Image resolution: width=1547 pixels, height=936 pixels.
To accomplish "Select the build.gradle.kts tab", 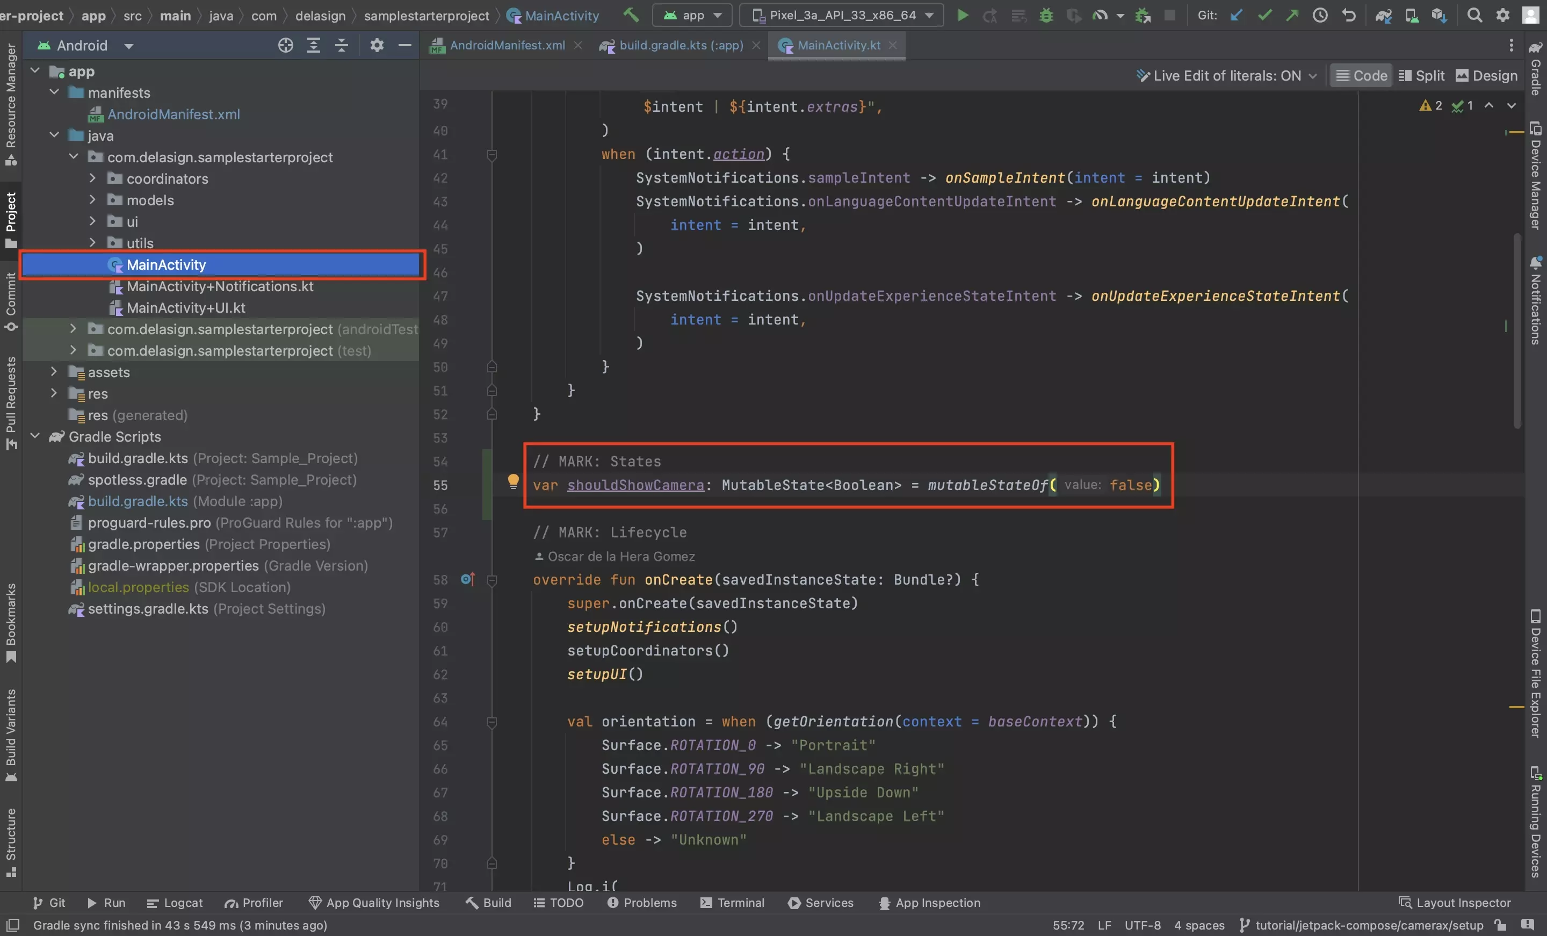I will (x=675, y=44).
